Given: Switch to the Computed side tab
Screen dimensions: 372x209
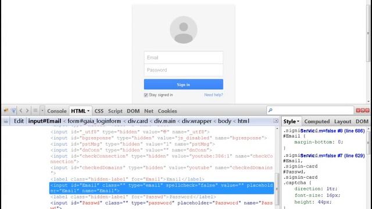Looking at the screenshot, I should click(x=317, y=121).
